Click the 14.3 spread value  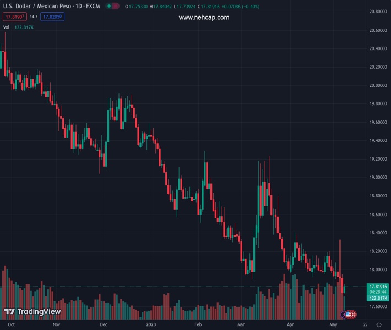click(x=34, y=17)
